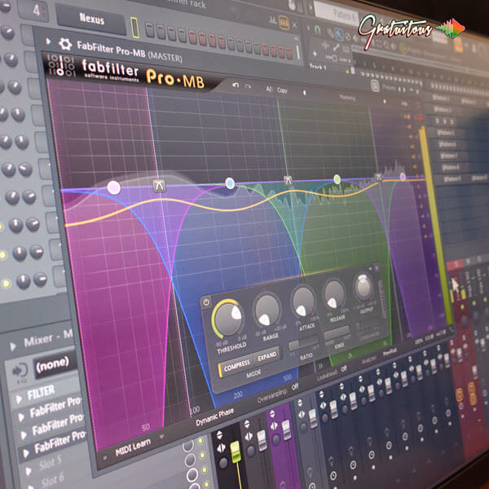
Task: Click the plugin window resize corner
Action: pyautogui.click(x=451, y=329)
